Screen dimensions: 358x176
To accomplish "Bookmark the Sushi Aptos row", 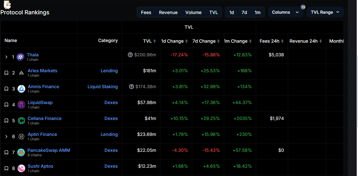I will click(6, 168).
